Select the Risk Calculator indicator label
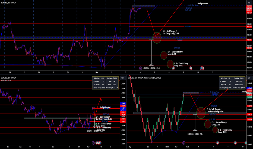Viewport: 253px width, 149px height. 6,80
